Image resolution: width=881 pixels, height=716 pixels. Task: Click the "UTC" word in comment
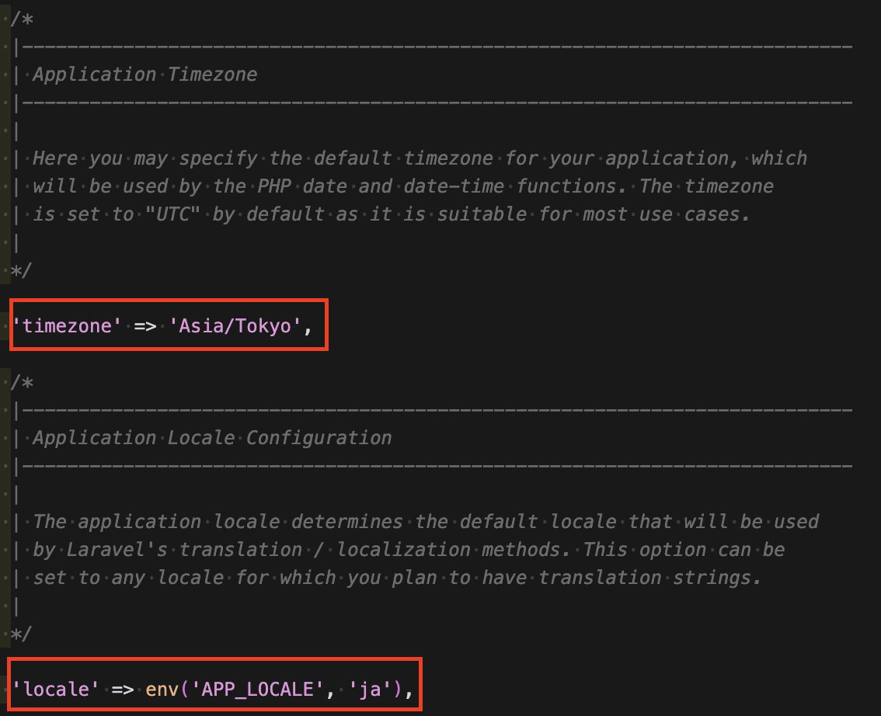[172, 214]
